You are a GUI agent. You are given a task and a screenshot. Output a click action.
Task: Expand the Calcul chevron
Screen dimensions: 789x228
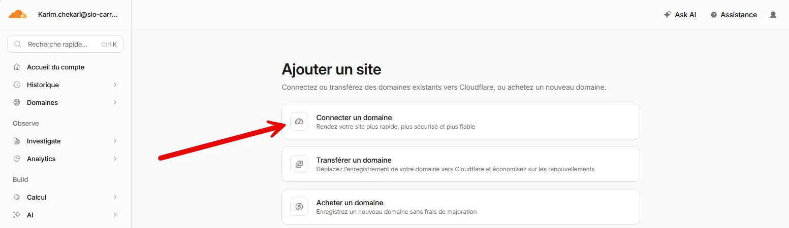[115, 197]
